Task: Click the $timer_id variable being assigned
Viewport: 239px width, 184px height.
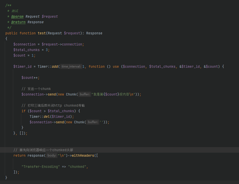Action: [x=23, y=66]
